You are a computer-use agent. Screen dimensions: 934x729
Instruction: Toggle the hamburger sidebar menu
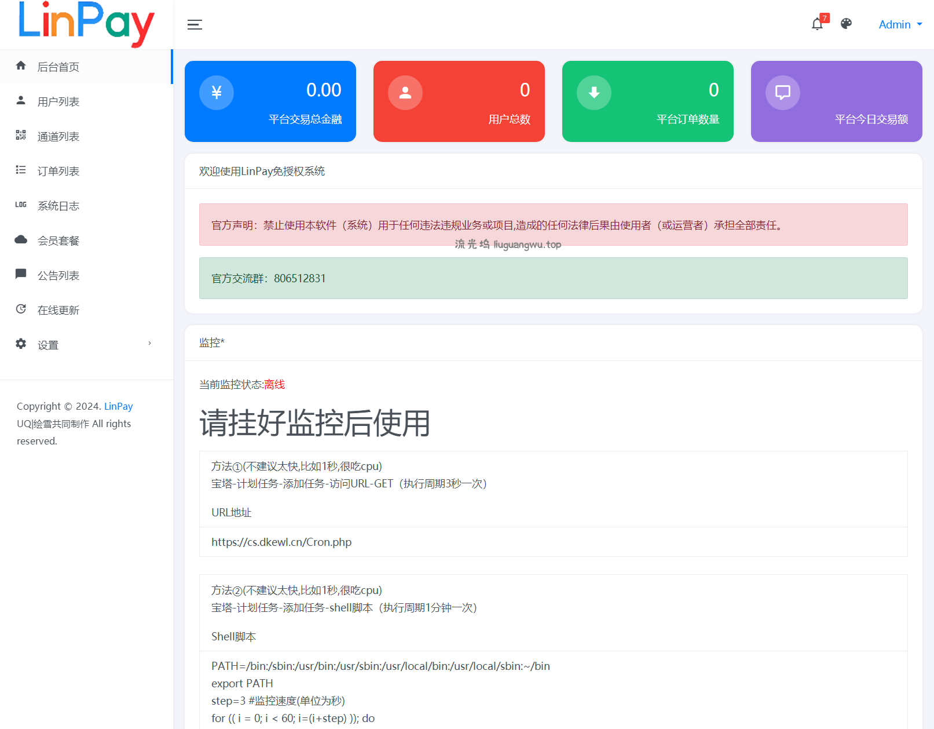[195, 24]
